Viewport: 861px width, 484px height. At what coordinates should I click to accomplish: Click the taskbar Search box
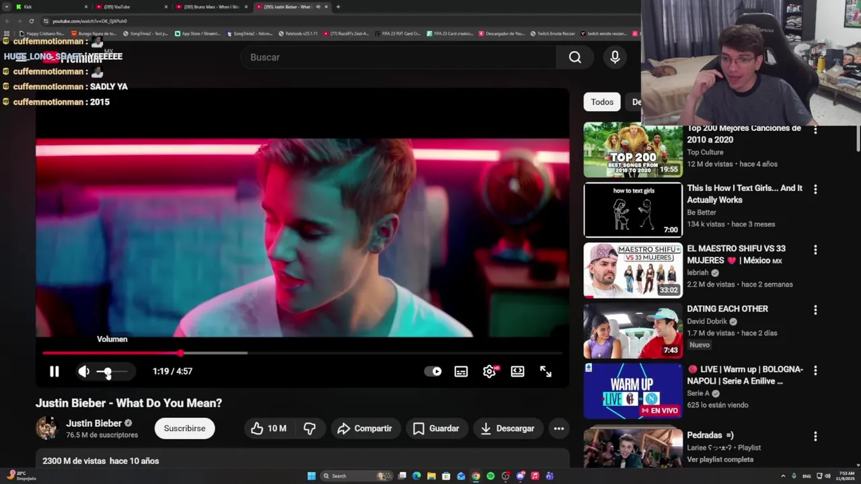[x=358, y=476]
